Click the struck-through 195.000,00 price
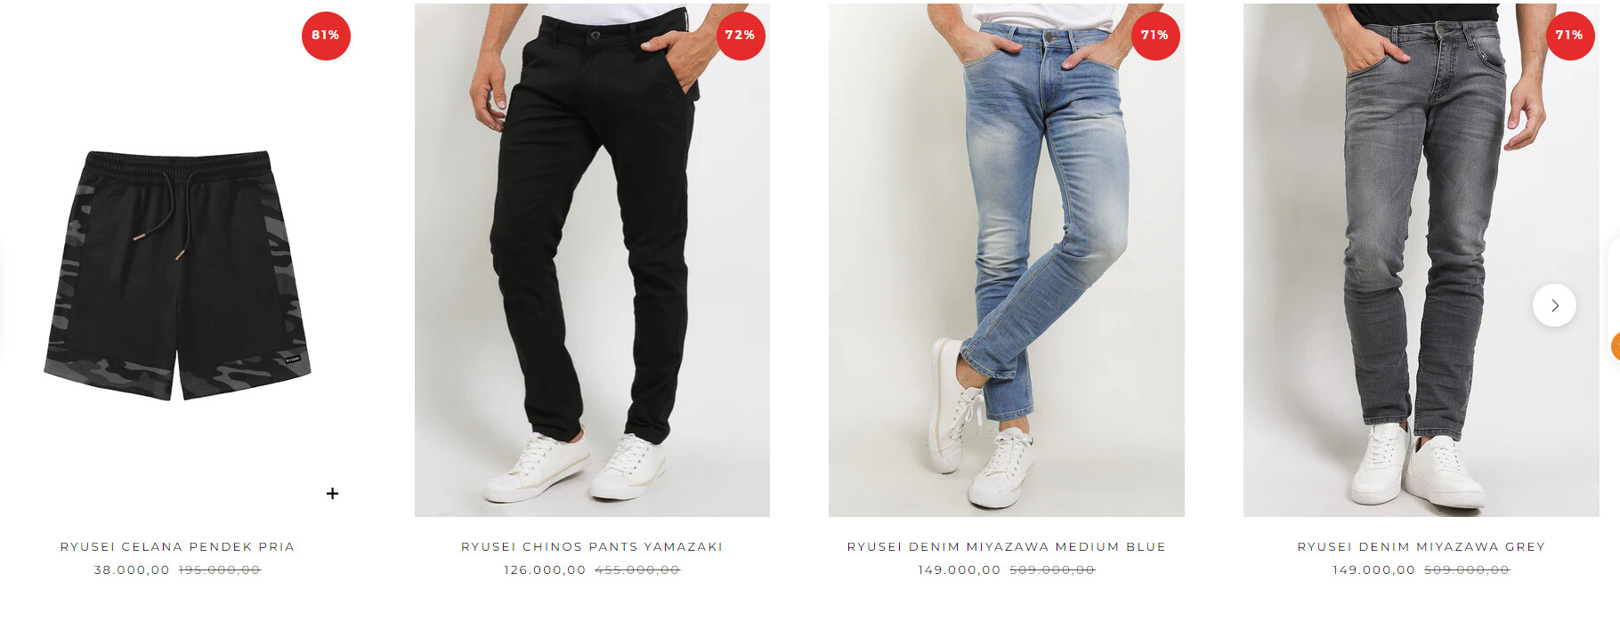 pyautogui.click(x=220, y=569)
